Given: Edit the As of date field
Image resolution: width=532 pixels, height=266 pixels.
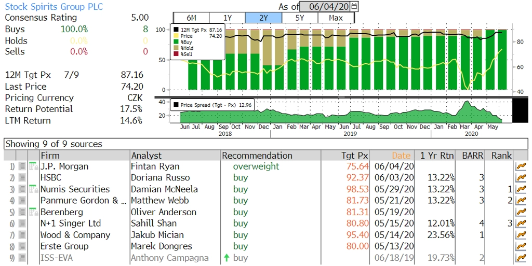Looking at the screenshot, I should coord(325,6).
